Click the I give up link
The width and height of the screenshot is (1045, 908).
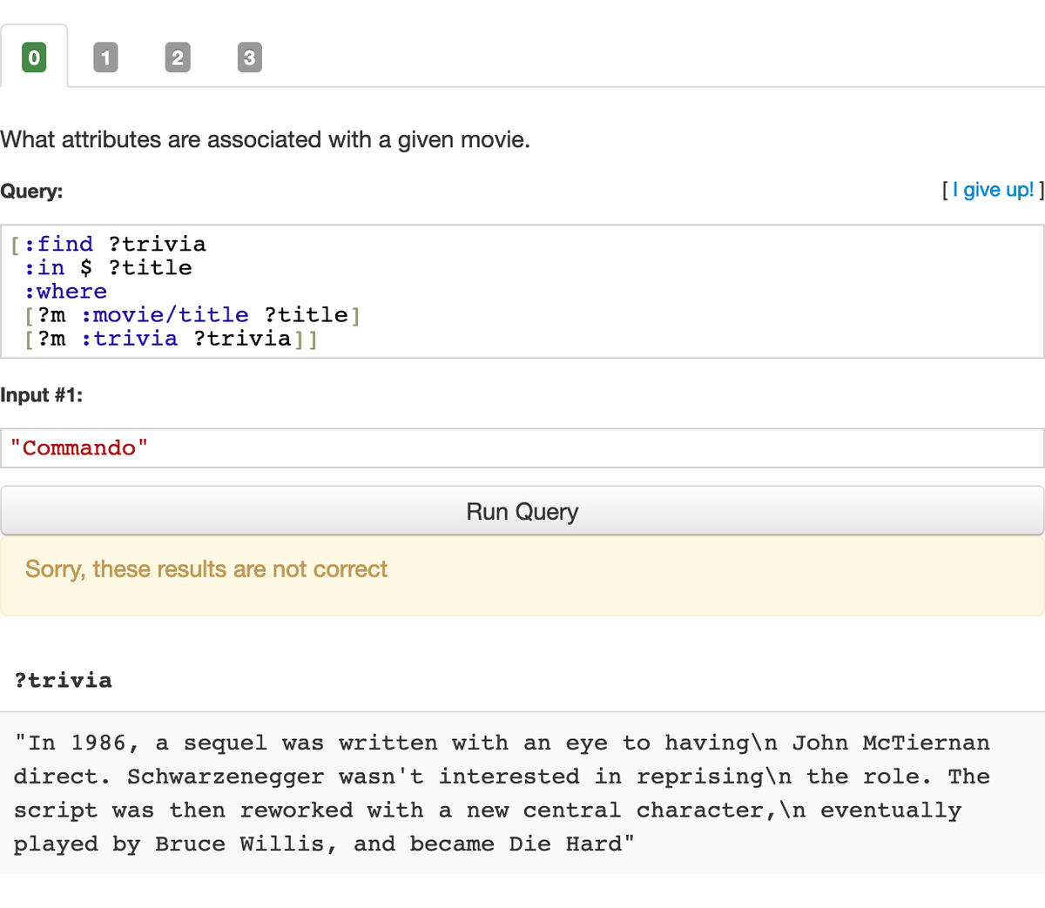coord(993,190)
